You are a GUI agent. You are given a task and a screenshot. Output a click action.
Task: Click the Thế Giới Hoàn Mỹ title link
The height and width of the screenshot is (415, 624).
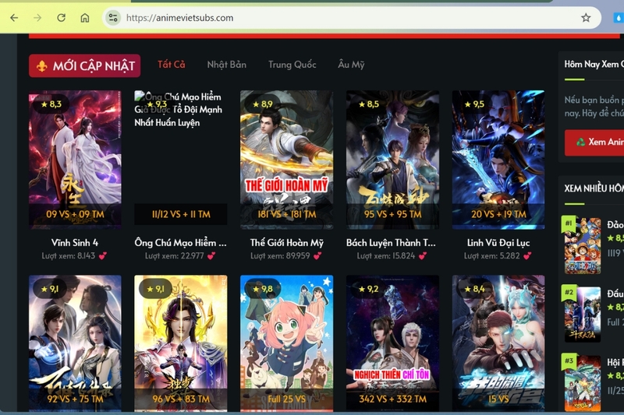coord(286,243)
